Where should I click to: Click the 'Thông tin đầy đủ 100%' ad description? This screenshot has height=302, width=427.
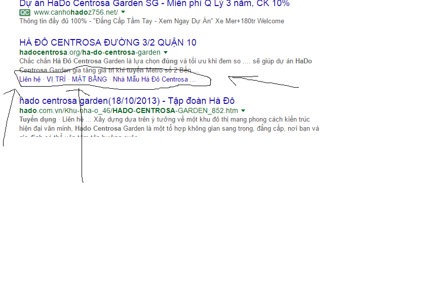click(x=151, y=21)
